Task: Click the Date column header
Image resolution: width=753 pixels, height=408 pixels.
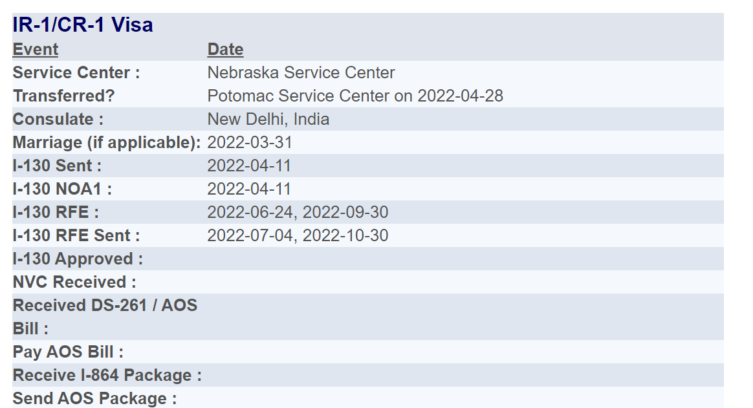Action: 225,49
